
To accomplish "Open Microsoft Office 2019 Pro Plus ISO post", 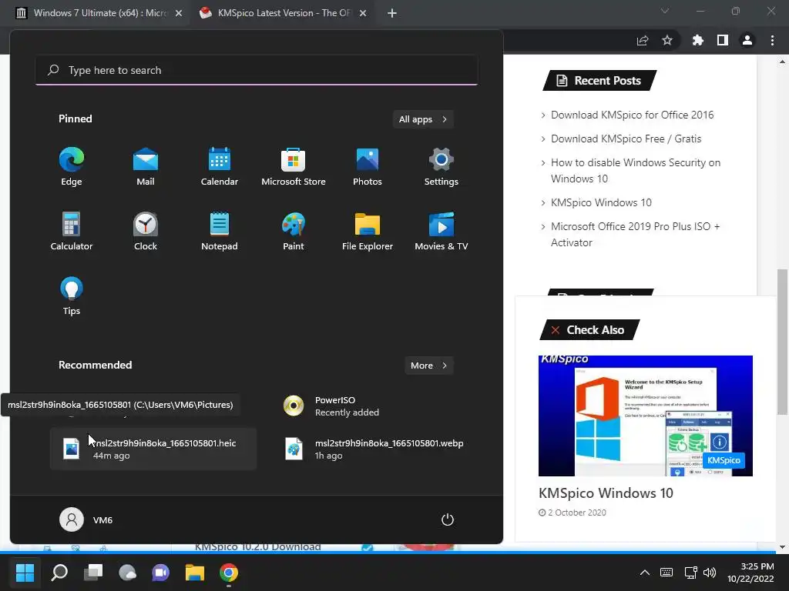I will coord(636,234).
